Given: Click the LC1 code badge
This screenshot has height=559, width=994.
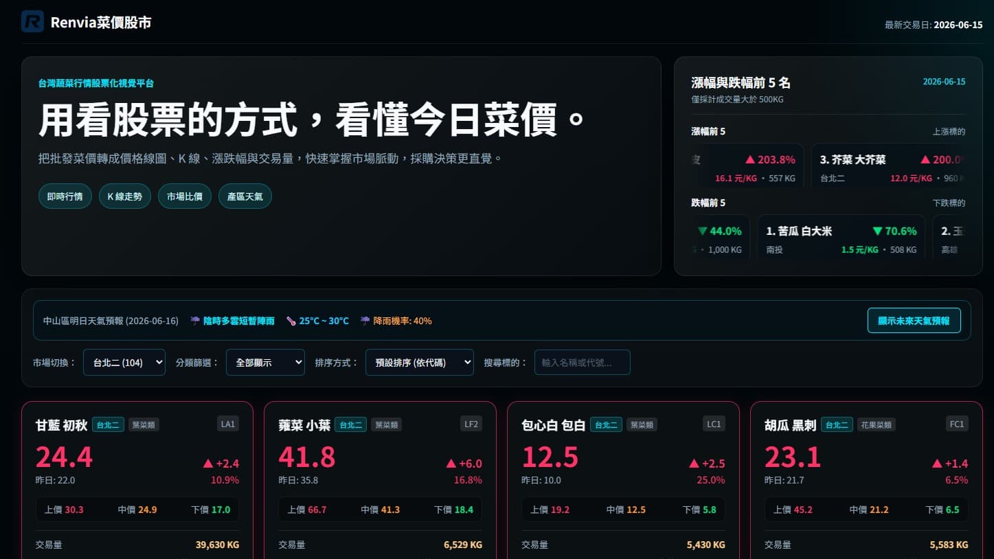Looking at the screenshot, I should pyautogui.click(x=714, y=424).
